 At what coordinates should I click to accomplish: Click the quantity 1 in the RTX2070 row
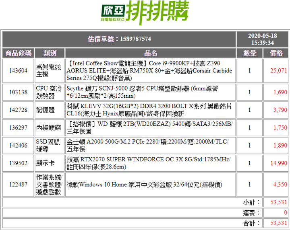[249, 163]
